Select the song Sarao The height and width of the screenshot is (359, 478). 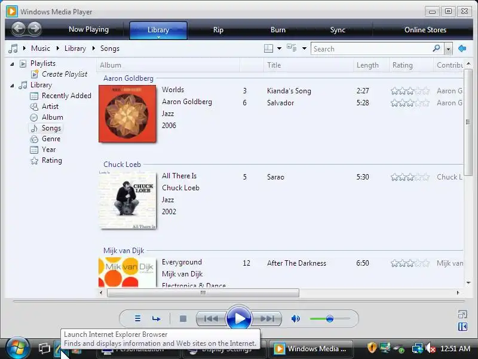click(x=275, y=177)
